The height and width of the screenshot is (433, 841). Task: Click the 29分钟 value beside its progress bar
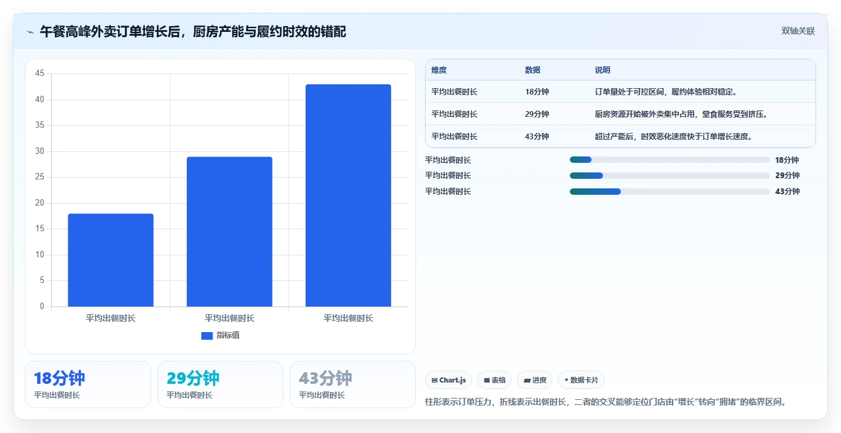pos(787,176)
